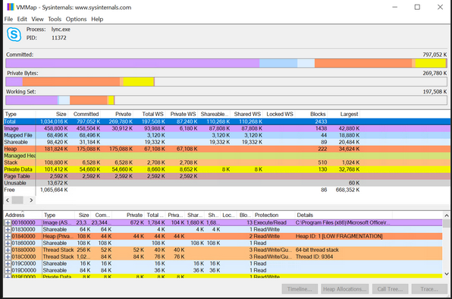Viewport: 452px width, 299px height.
Task: Click the Working Set color bar
Action: click(226, 100)
